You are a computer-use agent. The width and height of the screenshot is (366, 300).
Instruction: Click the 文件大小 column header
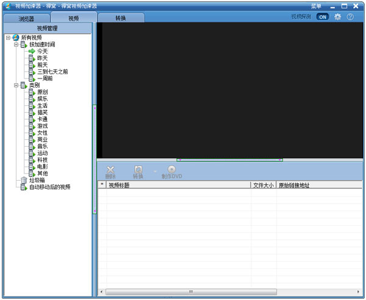coord(264,185)
